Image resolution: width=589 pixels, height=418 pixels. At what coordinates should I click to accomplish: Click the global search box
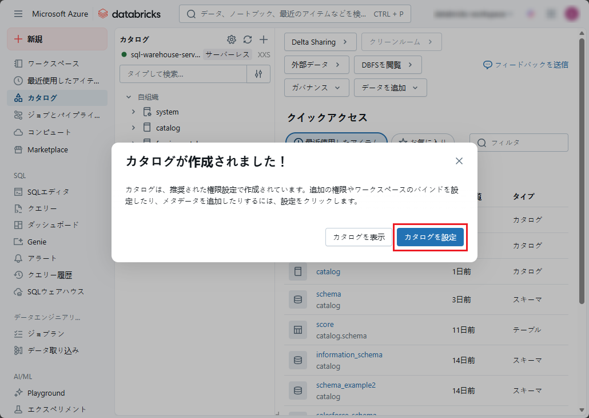[295, 14]
